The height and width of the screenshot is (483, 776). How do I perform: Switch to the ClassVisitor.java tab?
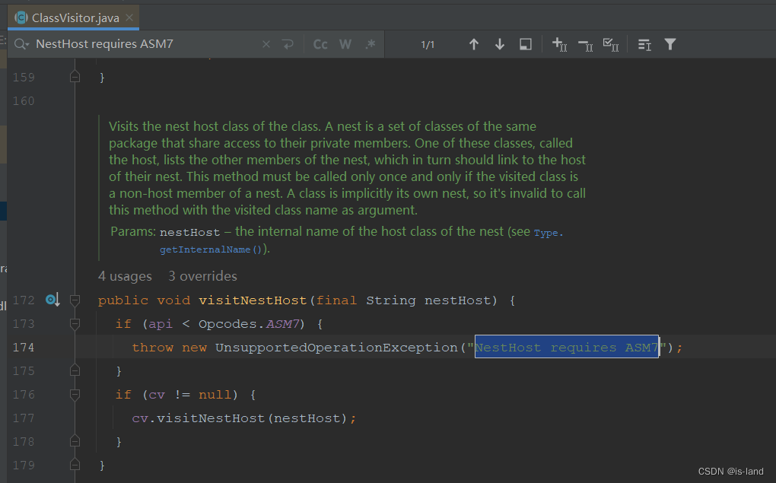coord(74,17)
